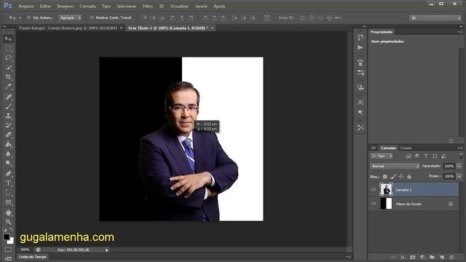Open the Imagem menu
Viewport: 466px width, 262px height.
[66, 7]
